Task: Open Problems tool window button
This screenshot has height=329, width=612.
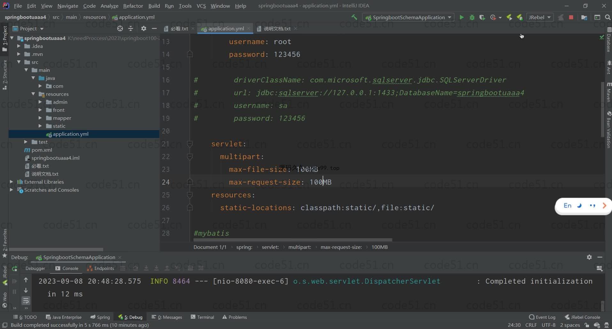Action: [x=235, y=317]
